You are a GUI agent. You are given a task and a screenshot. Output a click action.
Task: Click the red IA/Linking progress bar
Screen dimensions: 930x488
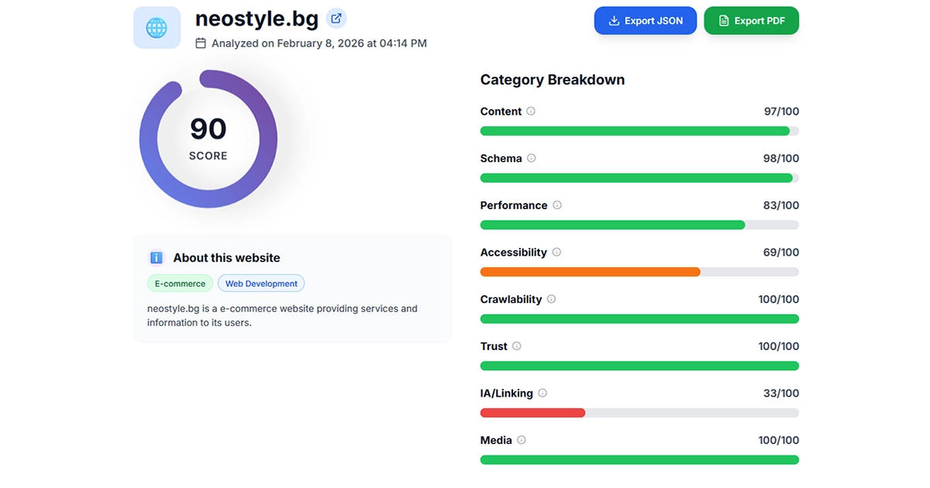(532, 413)
